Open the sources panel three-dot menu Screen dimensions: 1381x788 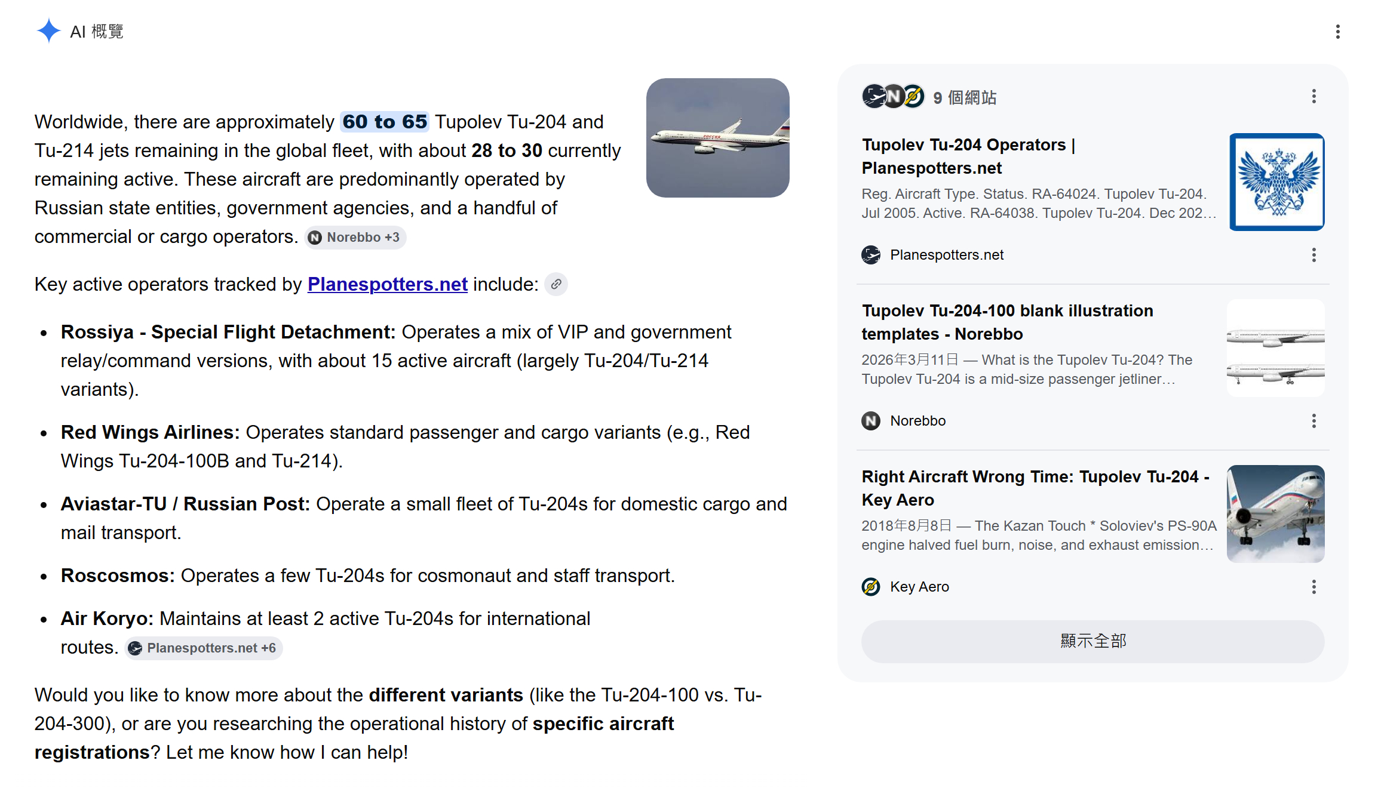(x=1314, y=96)
